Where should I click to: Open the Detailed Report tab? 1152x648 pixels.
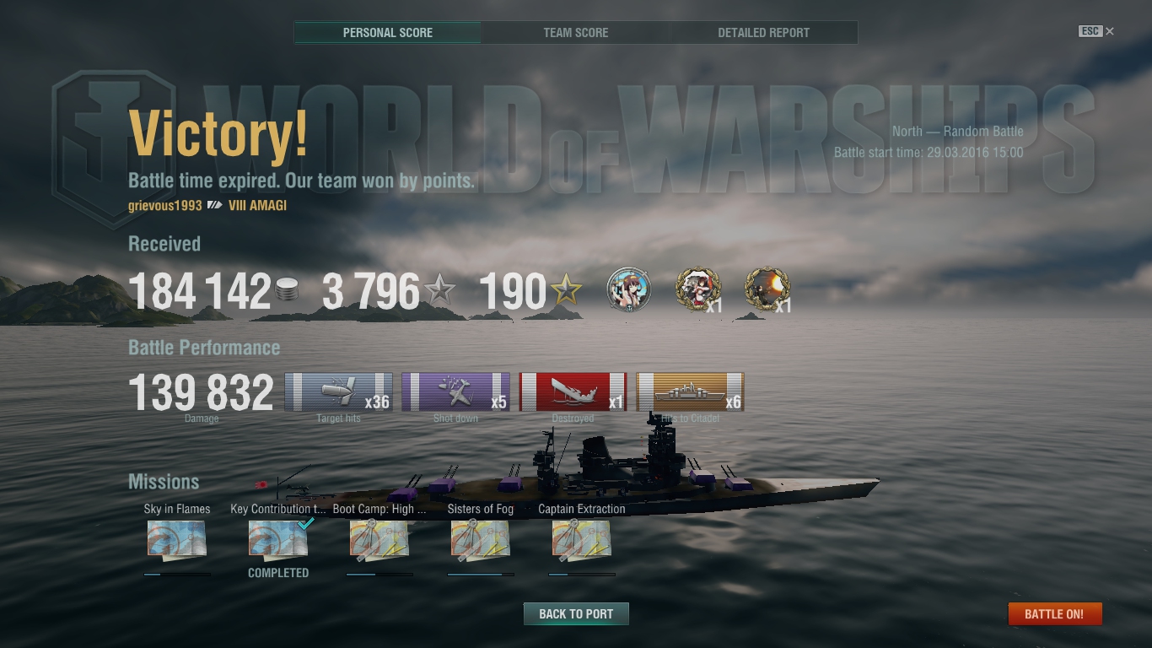click(764, 33)
